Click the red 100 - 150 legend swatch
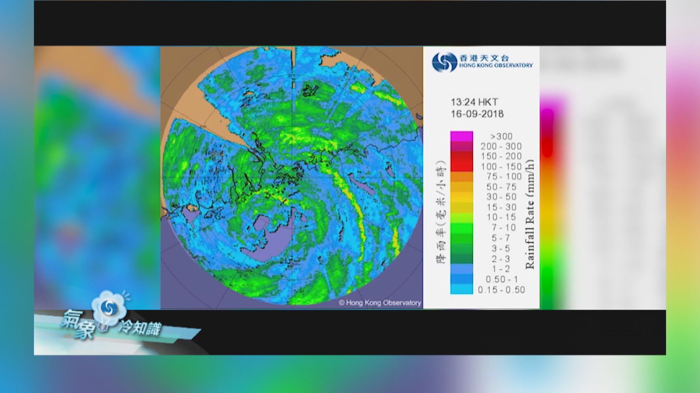 [462, 166]
